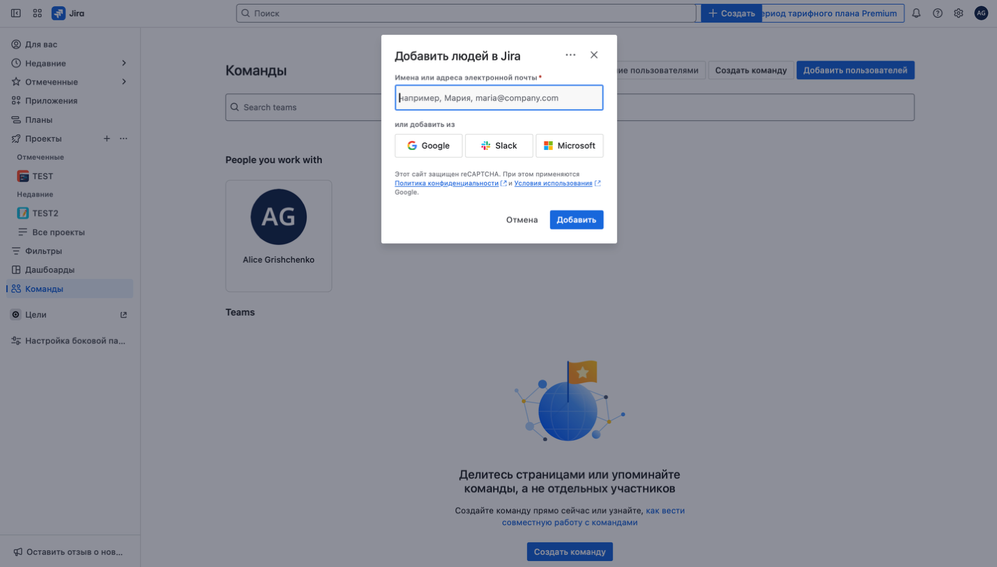997x567 pixels.
Task: Open the help question mark icon
Action: click(x=938, y=13)
